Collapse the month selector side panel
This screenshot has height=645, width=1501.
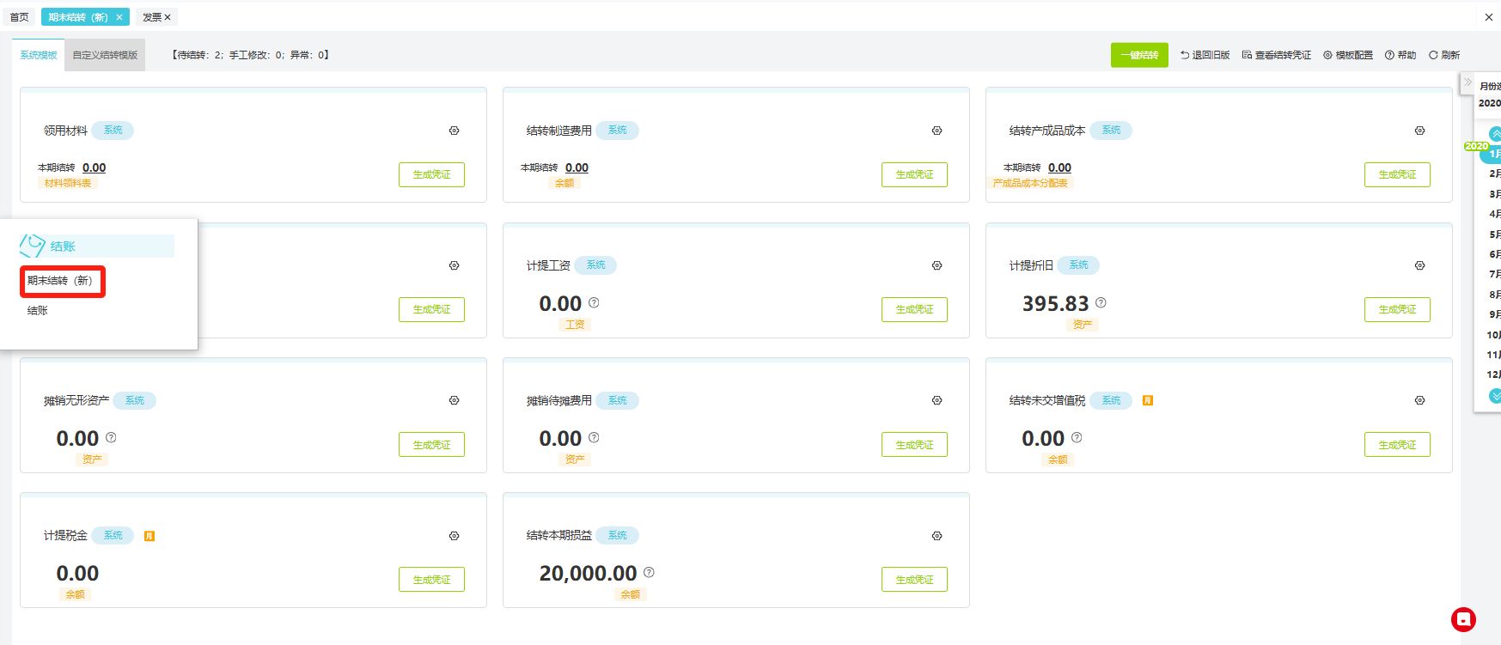pyautogui.click(x=1468, y=82)
